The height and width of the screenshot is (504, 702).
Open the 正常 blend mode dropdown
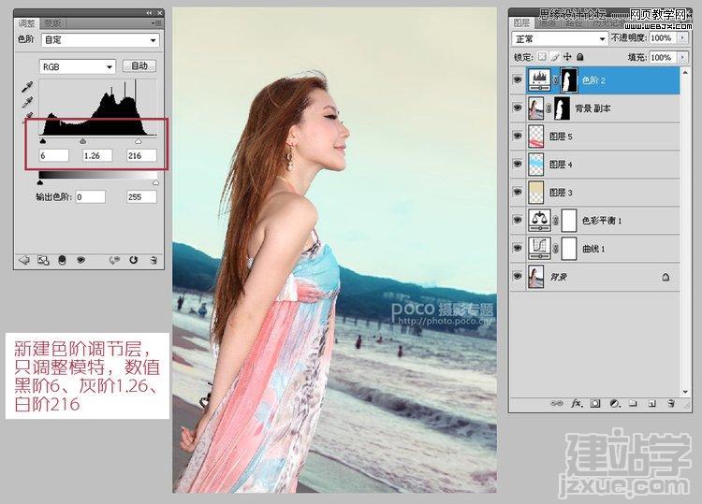pyautogui.click(x=560, y=39)
